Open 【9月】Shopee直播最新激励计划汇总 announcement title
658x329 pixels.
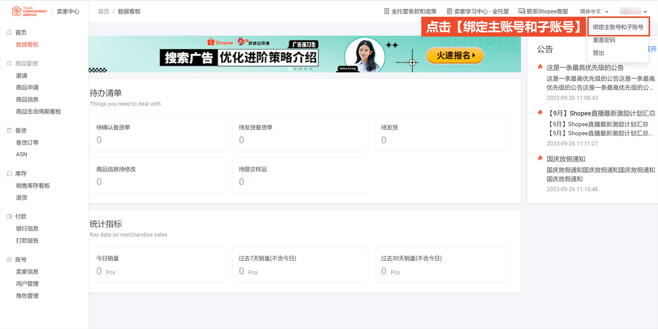tap(601, 113)
